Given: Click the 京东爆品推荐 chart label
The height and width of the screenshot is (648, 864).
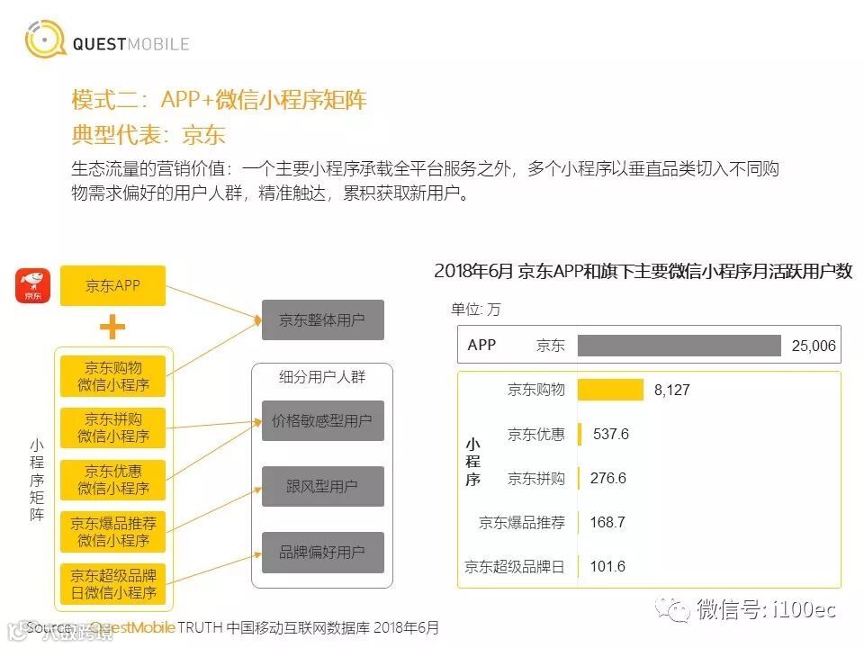Looking at the screenshot, I should (x=522, y=522).
